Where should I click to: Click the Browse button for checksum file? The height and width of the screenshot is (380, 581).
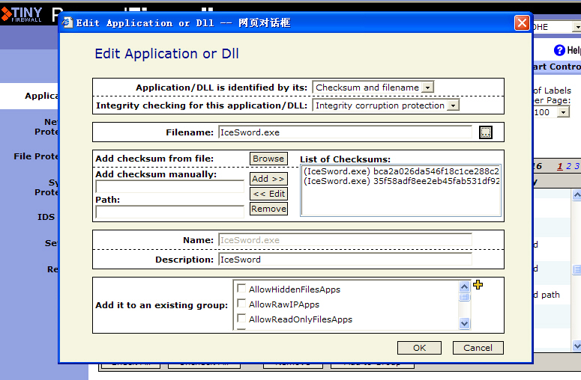(x=268, y=159)
